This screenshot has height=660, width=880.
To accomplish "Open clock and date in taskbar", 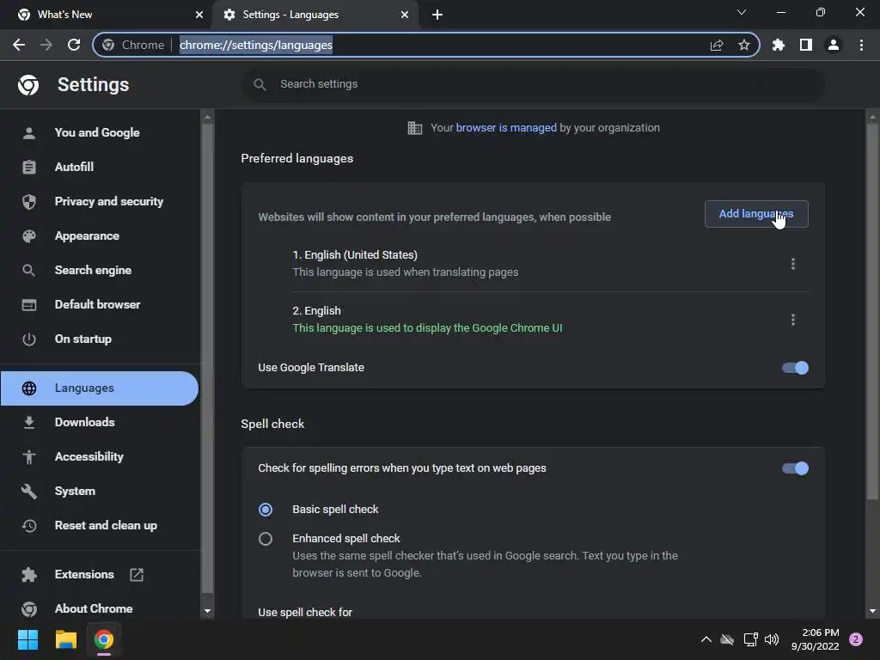I will point(815,639).
